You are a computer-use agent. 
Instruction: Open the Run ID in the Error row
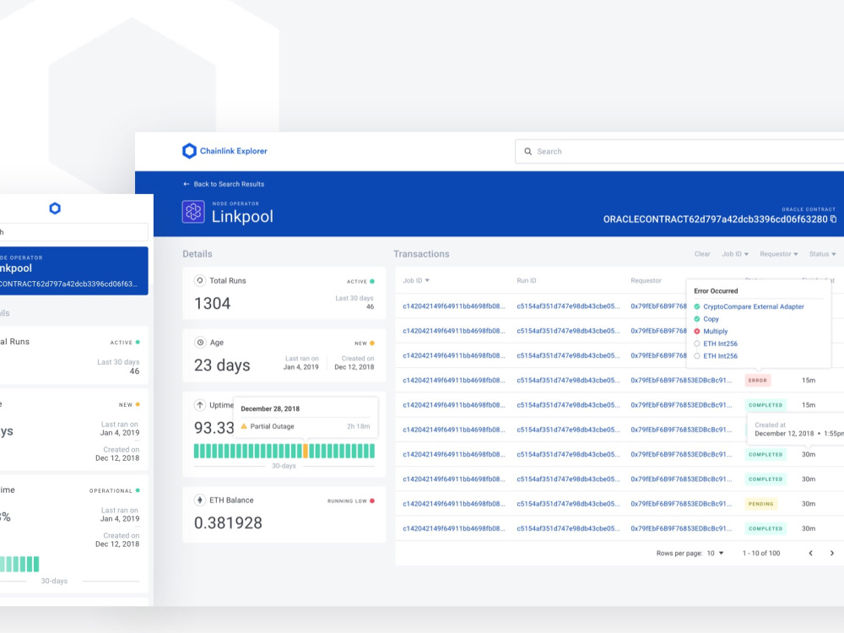[x=568, y=380]
